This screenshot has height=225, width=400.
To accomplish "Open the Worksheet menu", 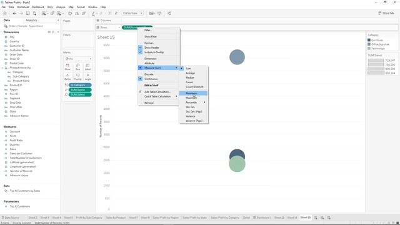I will 22,7.
